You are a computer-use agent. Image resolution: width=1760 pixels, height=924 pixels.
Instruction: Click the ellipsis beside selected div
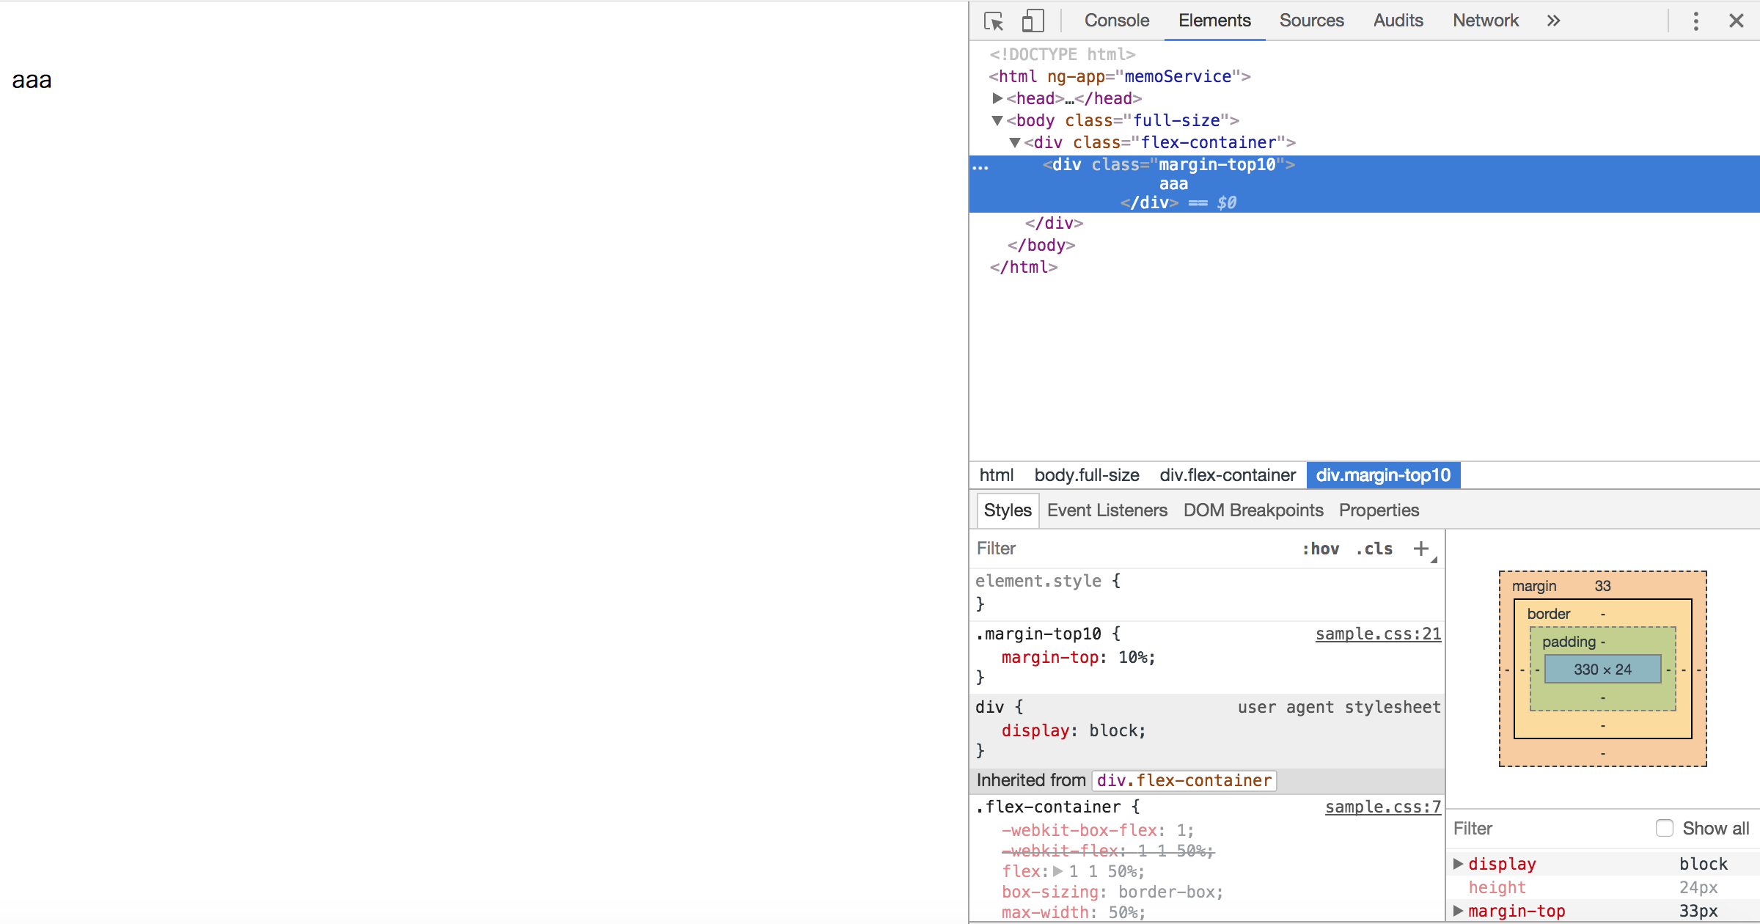tap(980, 167)
